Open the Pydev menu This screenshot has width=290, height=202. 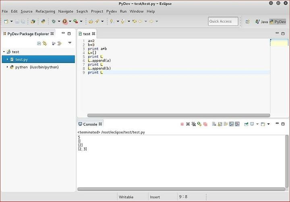(112, 11)
